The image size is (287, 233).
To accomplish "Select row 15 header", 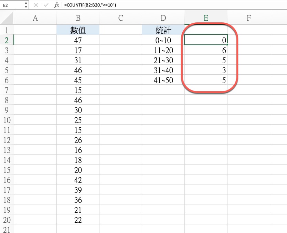I will point(7,169).
